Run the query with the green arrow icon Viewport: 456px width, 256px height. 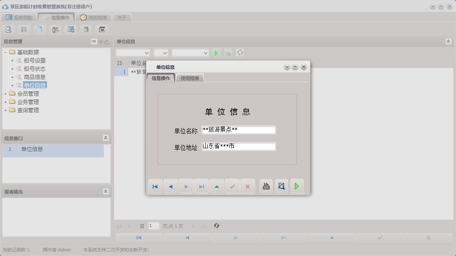point(216,53)
